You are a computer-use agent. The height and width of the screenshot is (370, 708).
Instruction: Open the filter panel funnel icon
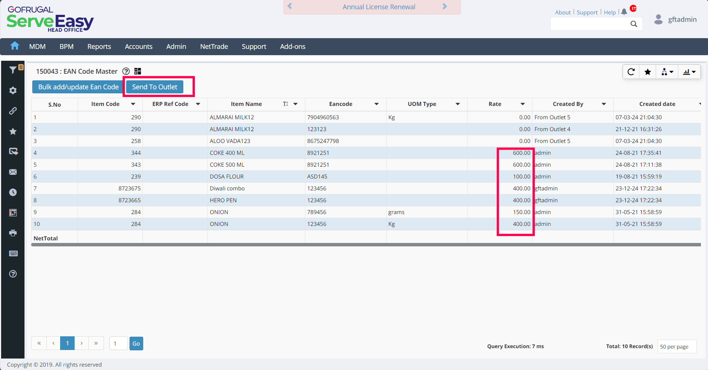coord(13,70)
